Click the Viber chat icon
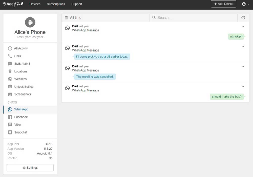The width and height of the screenshot is (253, 177). pyautogui.click(x=10, y=124)
